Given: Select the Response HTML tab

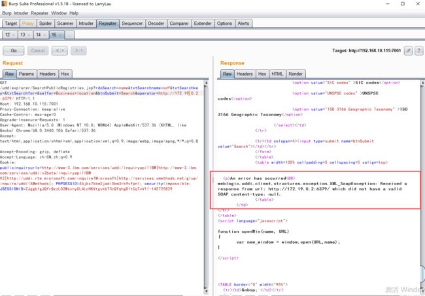Looking at the screenshot, I should click(277, 74).
